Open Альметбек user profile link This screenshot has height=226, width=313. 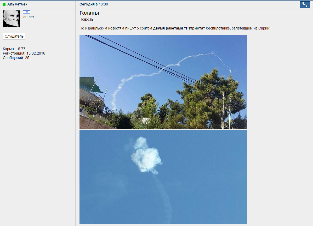point(17,4)
